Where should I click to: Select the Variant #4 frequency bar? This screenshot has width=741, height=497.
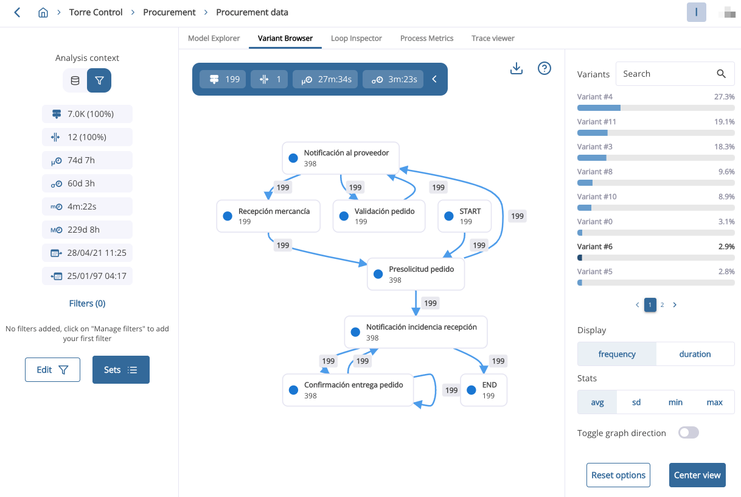(656, 108)
